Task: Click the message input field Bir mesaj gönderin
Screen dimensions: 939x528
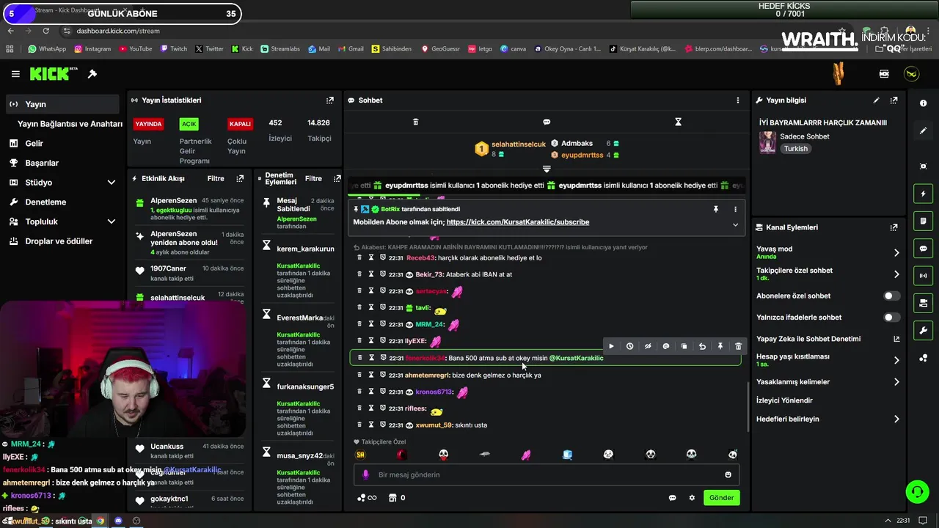Action: point(547,474)
